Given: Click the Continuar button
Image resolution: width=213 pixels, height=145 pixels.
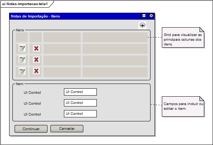Looking at the screenshot, I should point(31,129).
